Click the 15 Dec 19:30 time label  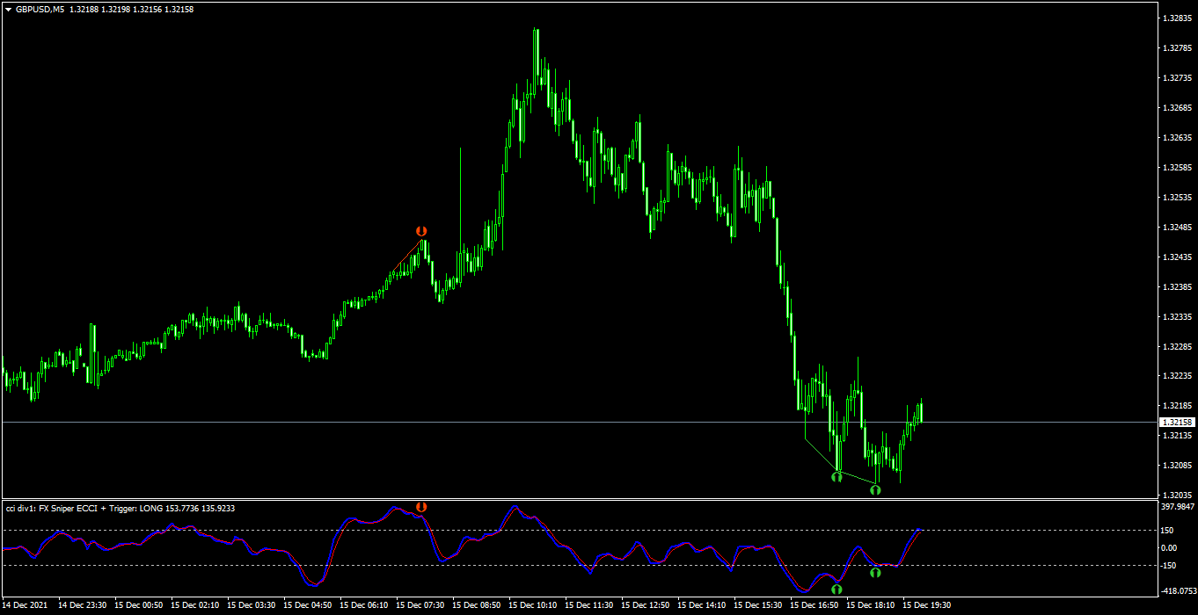tap(928, 605)
